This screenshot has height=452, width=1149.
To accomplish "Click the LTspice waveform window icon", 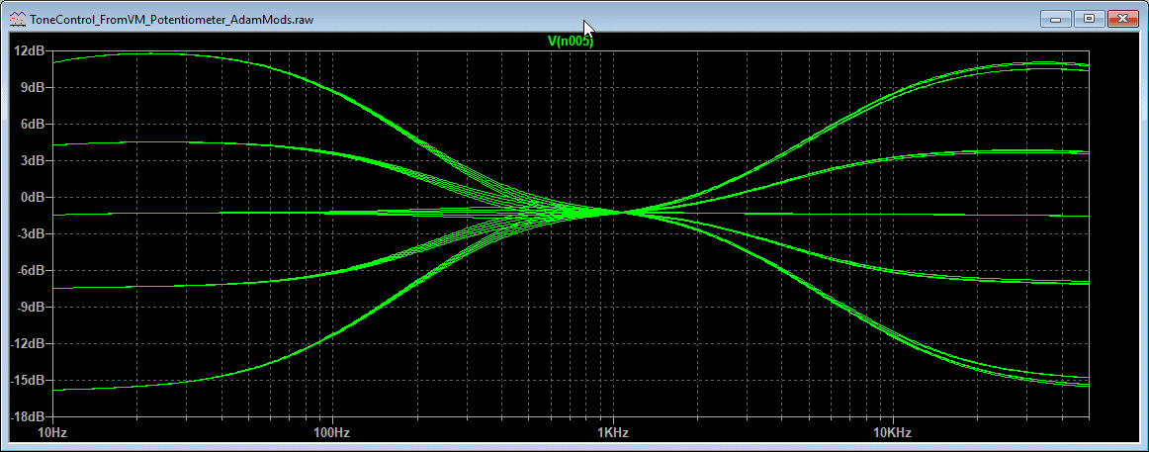I will [16, 20].
